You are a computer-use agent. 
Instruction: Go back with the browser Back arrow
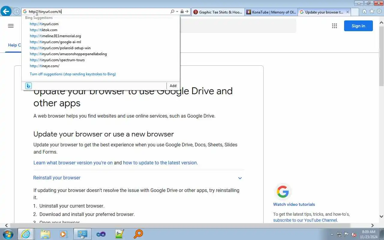(x=6, y=11)
